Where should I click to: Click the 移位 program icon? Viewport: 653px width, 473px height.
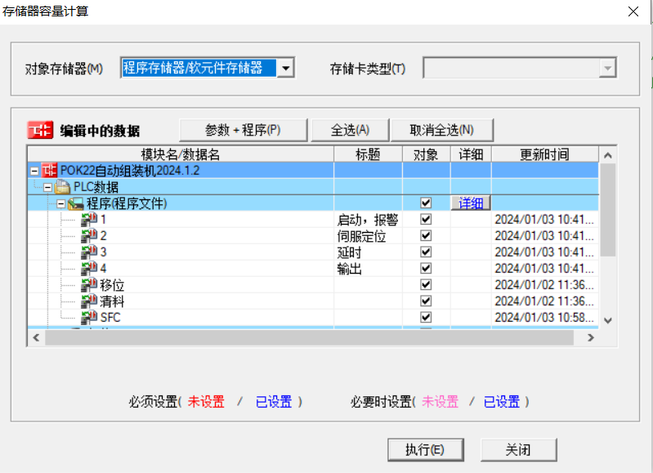[90, 285]
